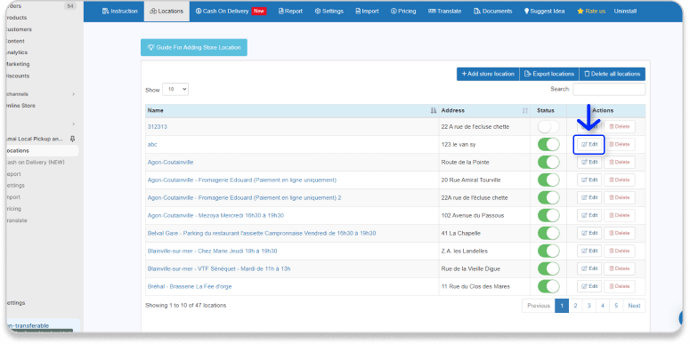Pin the Local Pickup app icon
Viewport: 690px width, 344px height.
(x=73, y=139)
